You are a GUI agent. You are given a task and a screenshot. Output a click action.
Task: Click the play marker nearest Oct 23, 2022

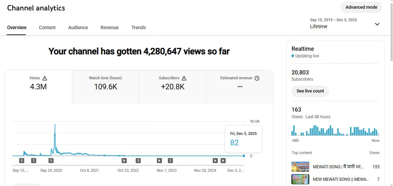pyautogui.click(x=124, y=160)
